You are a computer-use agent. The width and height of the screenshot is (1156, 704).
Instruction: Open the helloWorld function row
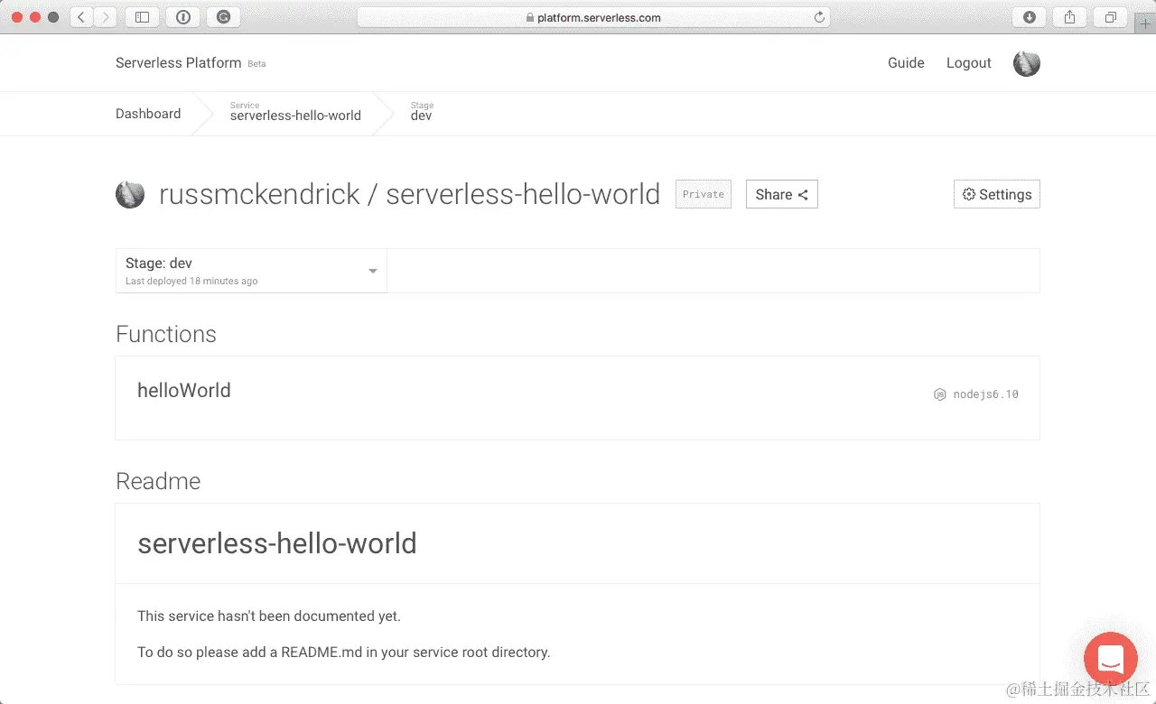(578, 398)
